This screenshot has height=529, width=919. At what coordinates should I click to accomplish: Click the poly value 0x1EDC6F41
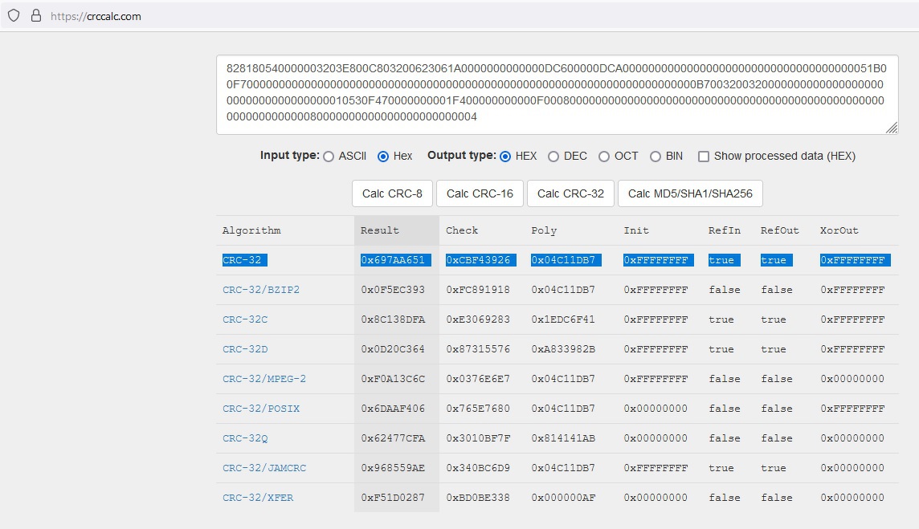563,319
